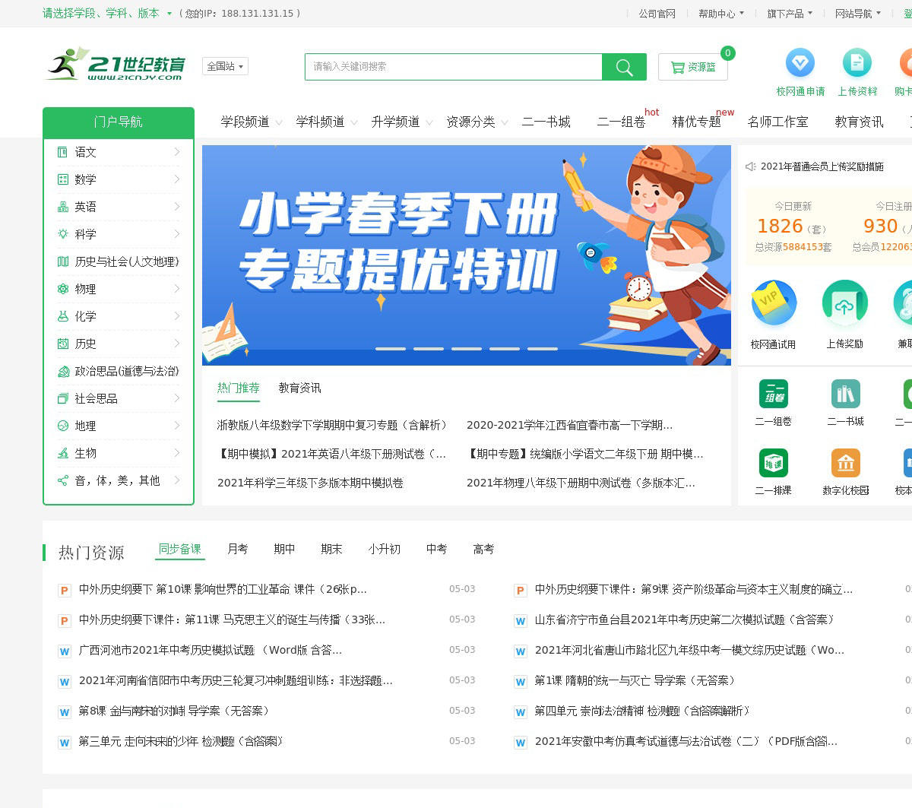This screenshot has width=912, height=808.
Task: Switch to the 教育资讯 tab
Action: click(299, 388)
